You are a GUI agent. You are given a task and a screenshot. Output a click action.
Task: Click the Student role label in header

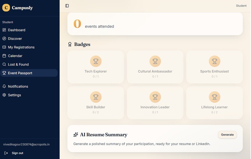click(241, 6)
